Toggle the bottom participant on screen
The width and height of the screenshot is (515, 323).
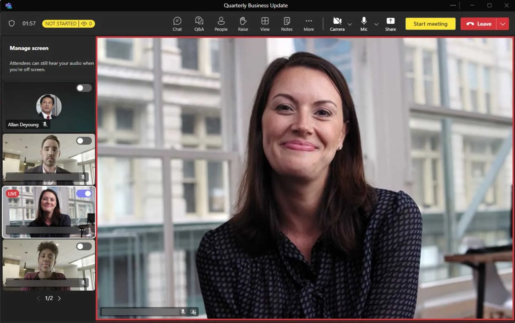[x=84, y=246]
